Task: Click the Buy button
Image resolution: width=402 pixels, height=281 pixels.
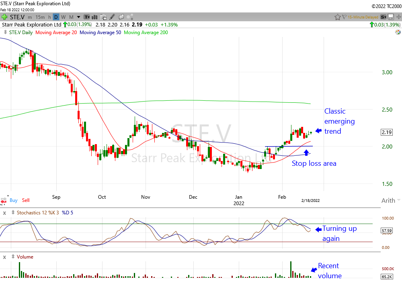Action: [14, 200]
